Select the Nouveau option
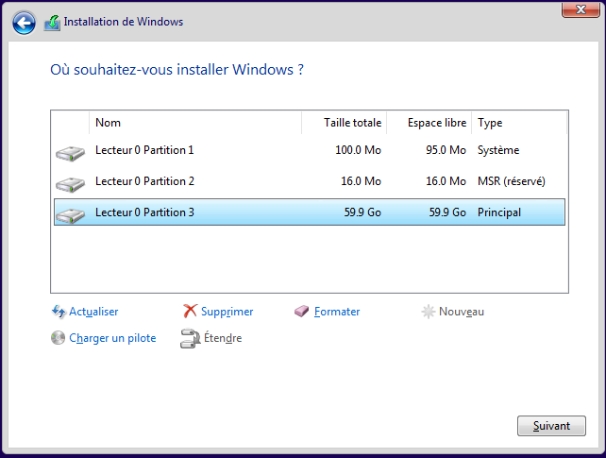This screenshot has height=458, width=606. tap(461, 312)
